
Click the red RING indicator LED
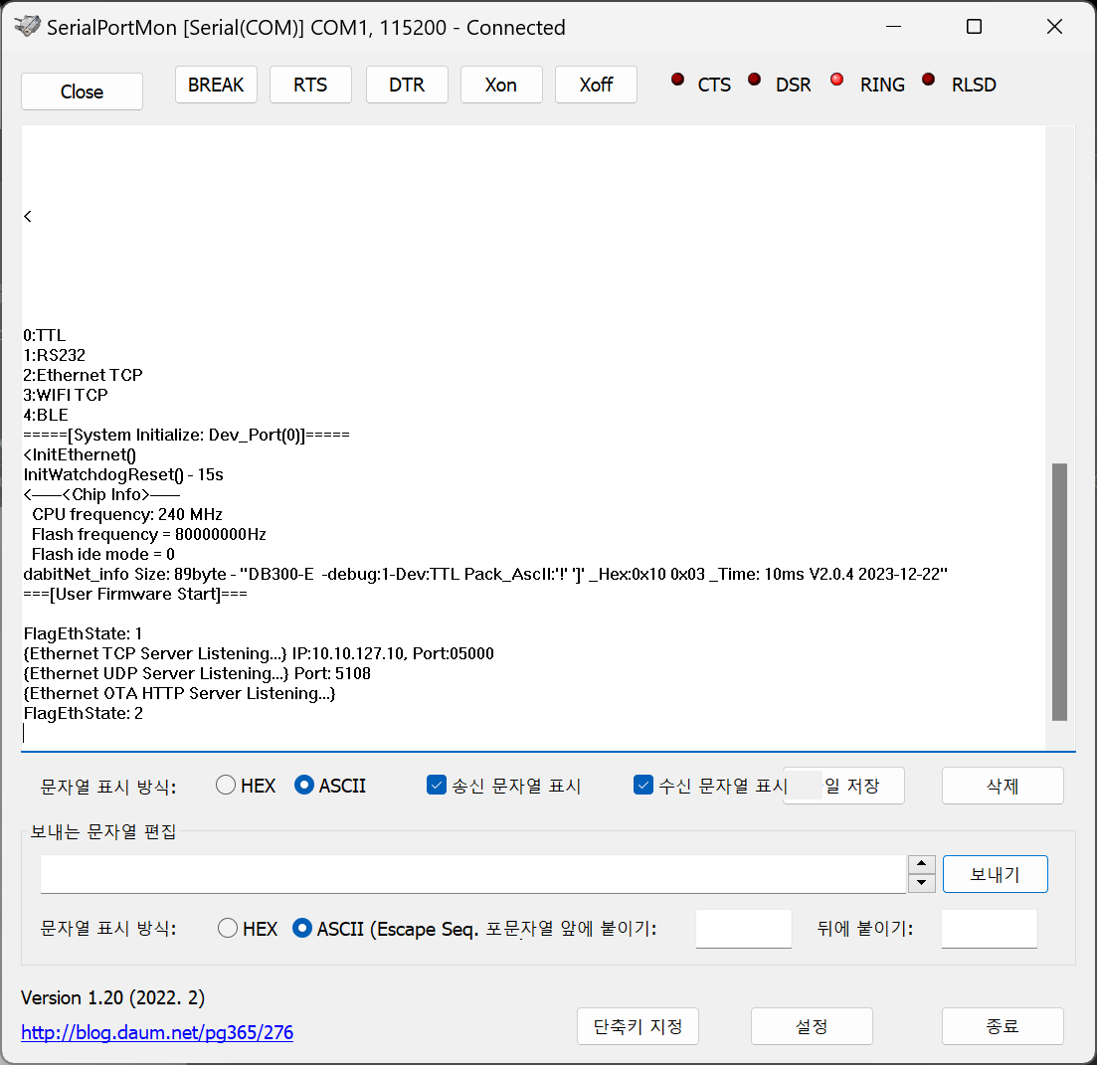836,81
